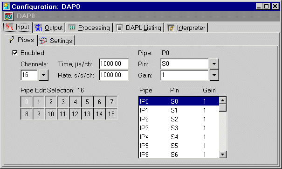Toggle pipe edit selection button 9

(x=39, y=114)
